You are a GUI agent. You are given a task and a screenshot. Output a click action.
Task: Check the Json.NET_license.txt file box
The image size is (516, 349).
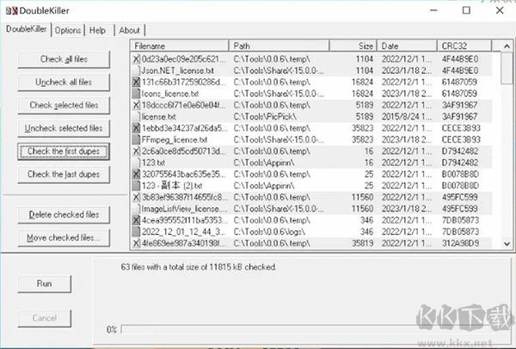pos(136,70)
